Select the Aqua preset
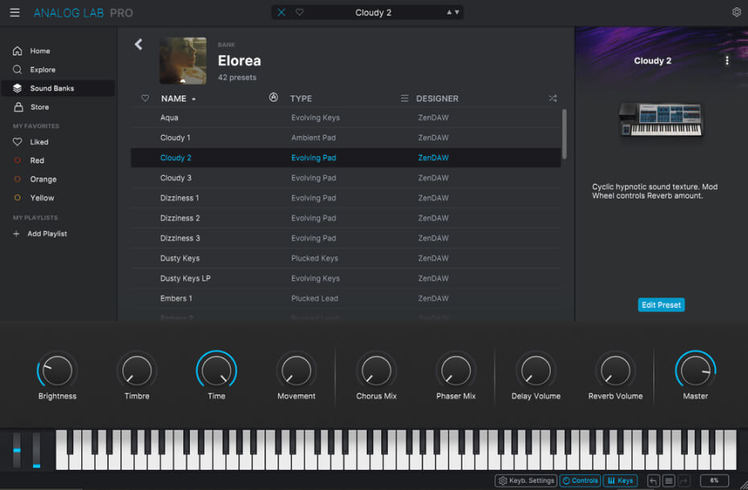748x490 pixels. 345,118
